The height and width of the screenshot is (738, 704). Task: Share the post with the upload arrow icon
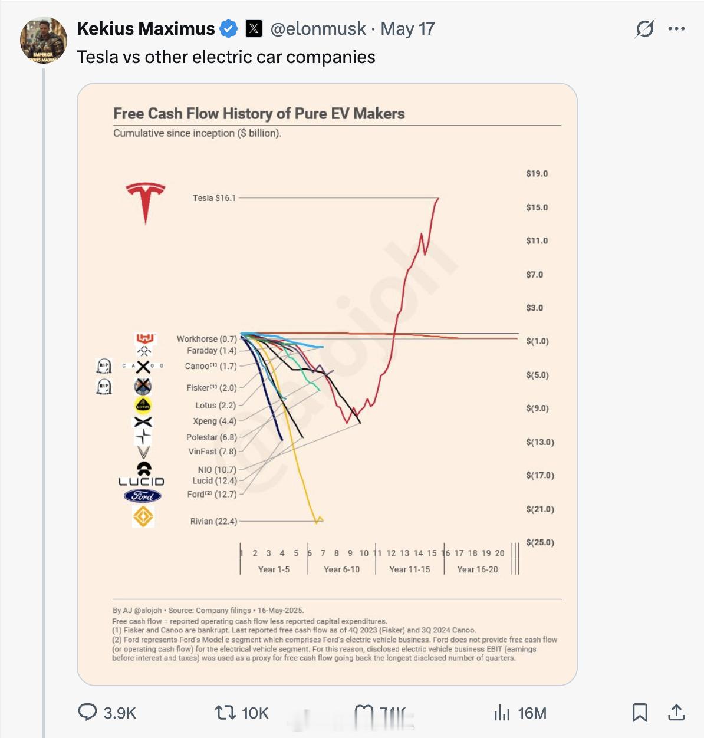pos(676,713)
